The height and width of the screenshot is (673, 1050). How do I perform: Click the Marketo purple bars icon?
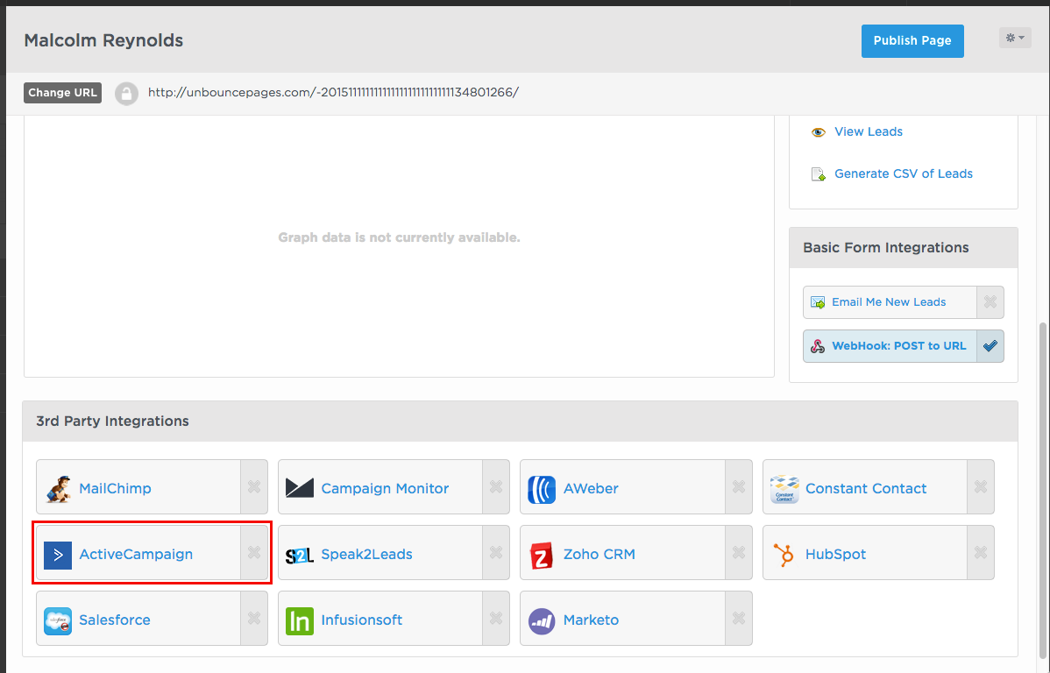[541, 620]
